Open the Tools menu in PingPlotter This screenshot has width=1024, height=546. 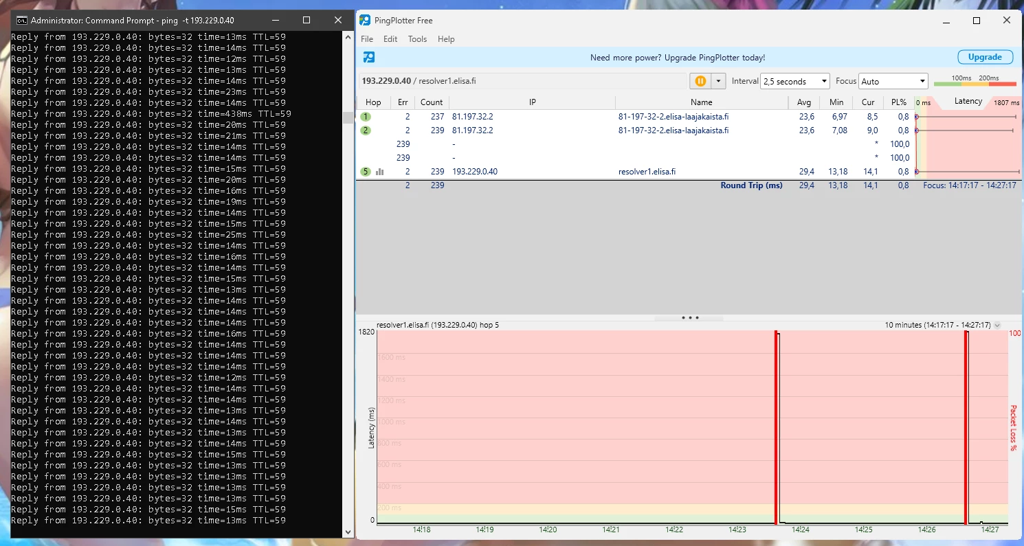pyautogui.click(x=417, y=39)
